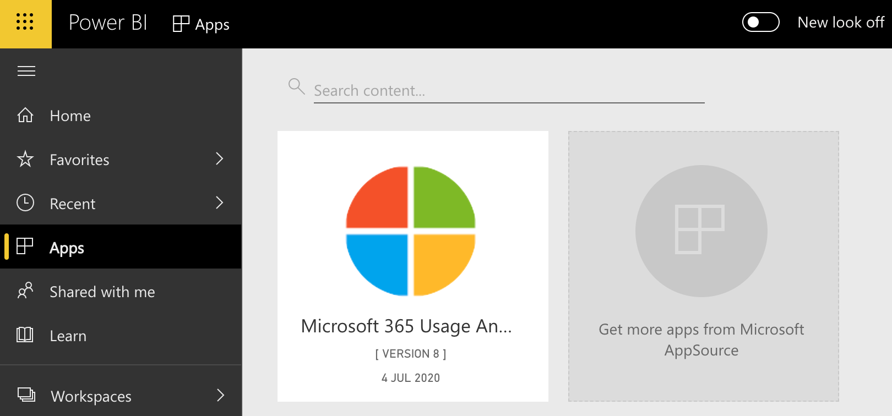Click the Learn book icon

tap(25, 335)
